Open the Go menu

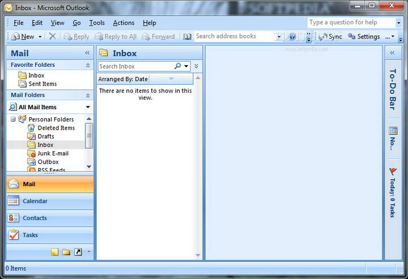coord(76,23)
